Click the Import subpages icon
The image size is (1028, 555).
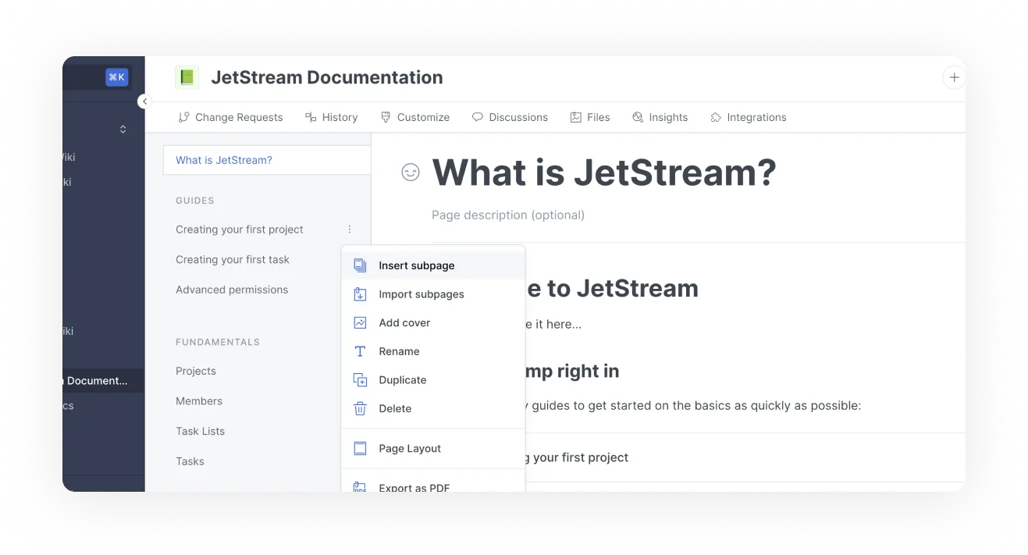(360, 294)
